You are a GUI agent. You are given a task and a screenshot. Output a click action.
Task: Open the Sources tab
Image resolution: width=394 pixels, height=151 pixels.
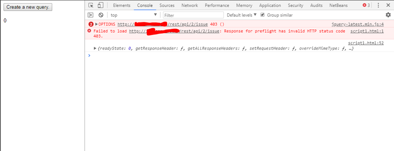[x=167, y=5]
